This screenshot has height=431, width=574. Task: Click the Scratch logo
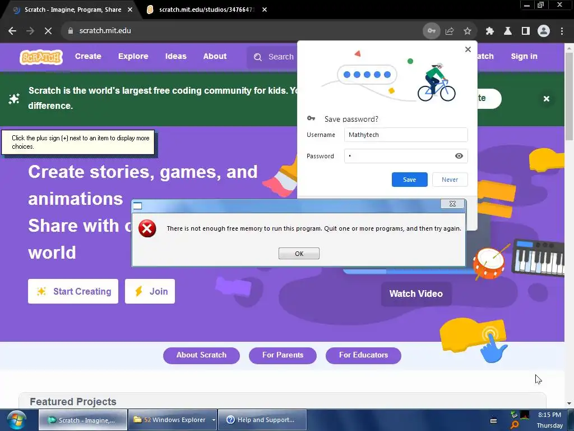pos(41,57)
